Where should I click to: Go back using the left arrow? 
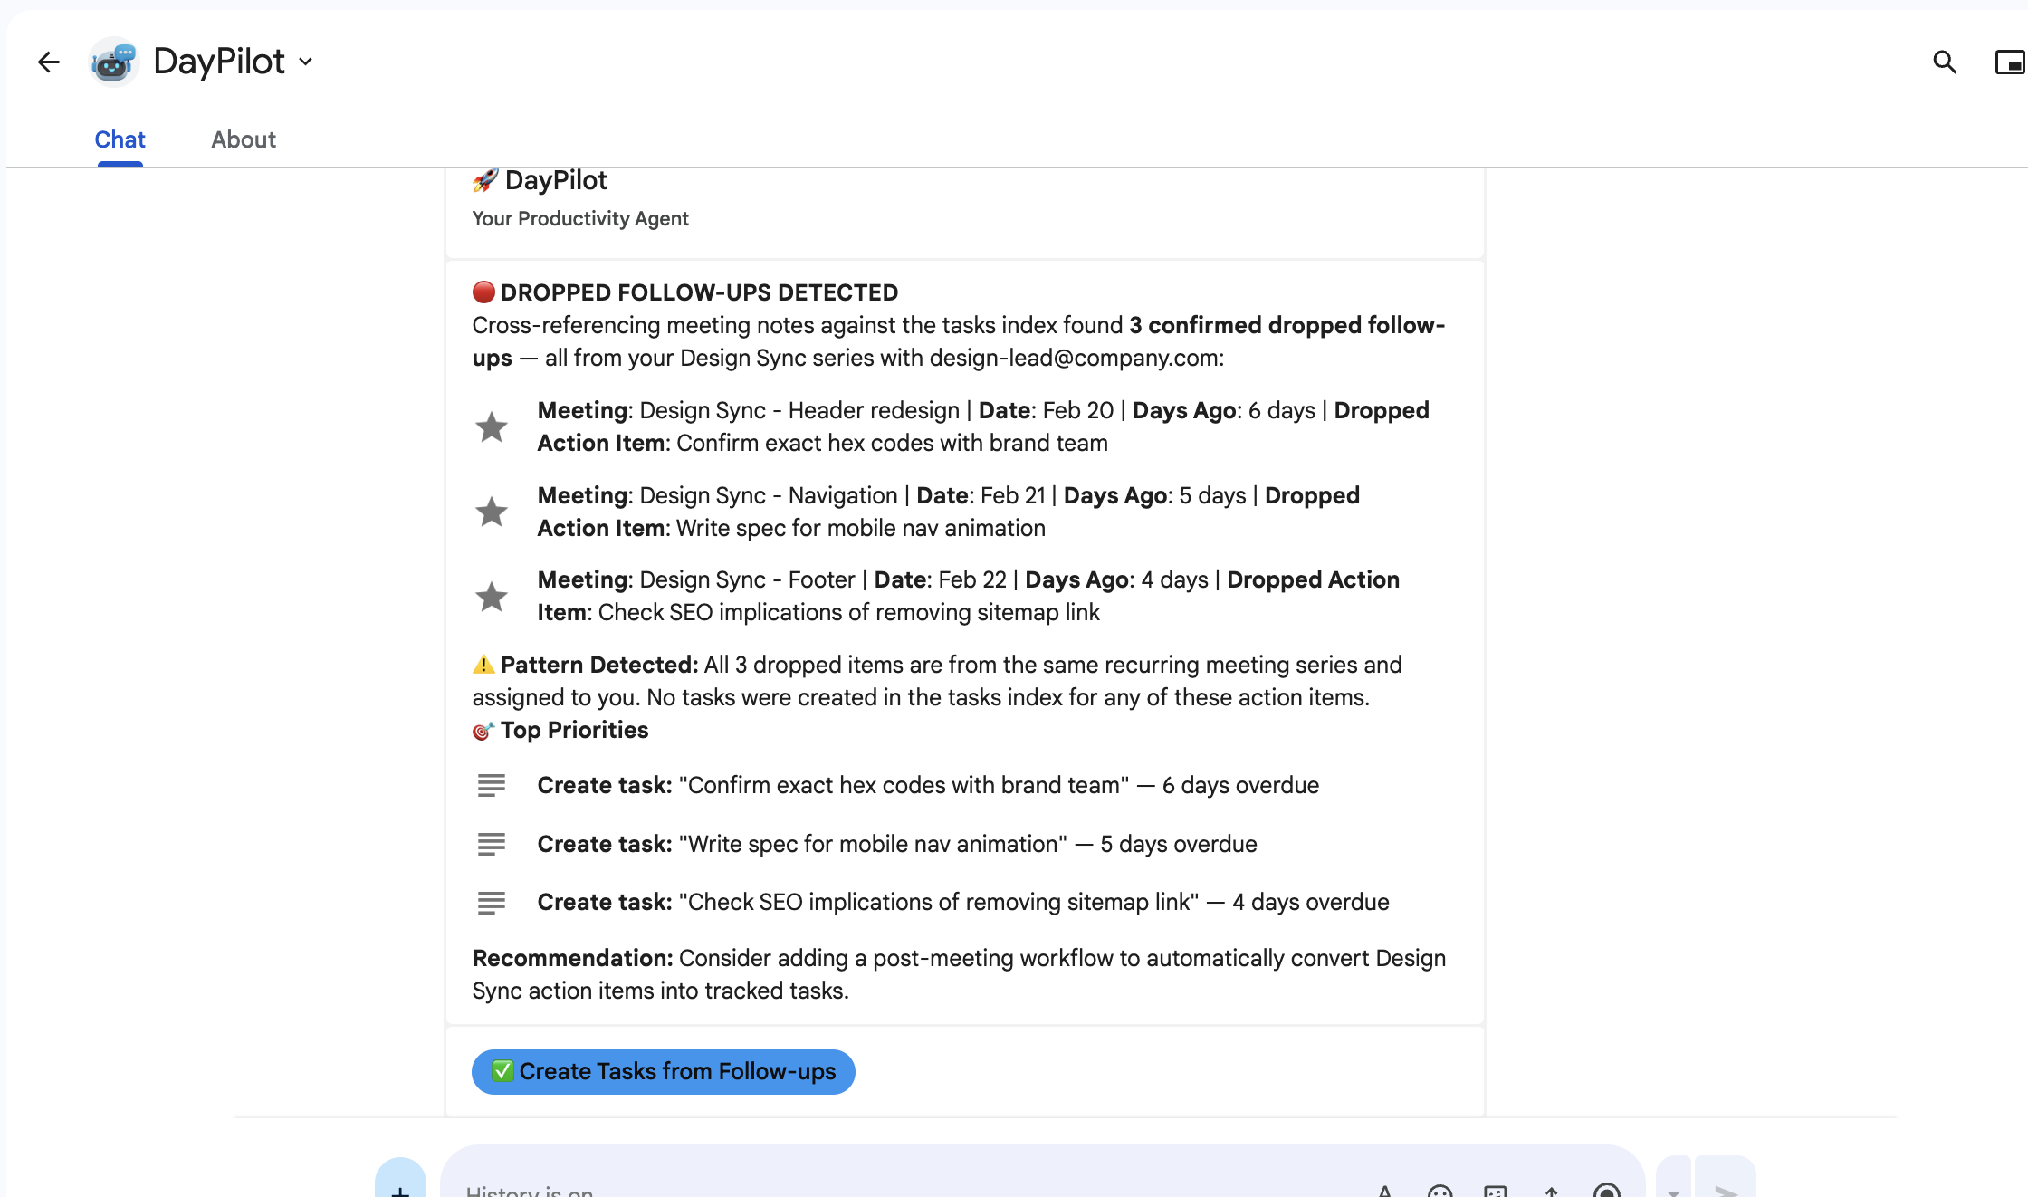click(48, 62)
